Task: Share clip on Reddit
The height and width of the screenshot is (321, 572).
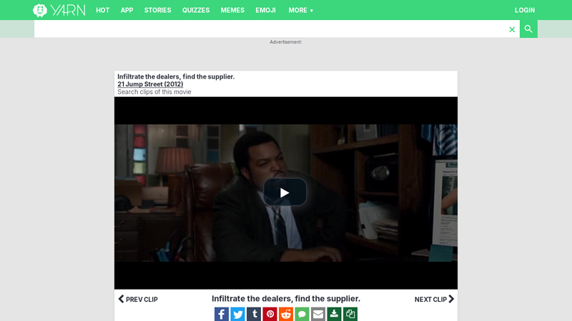Action: [285, 314]
